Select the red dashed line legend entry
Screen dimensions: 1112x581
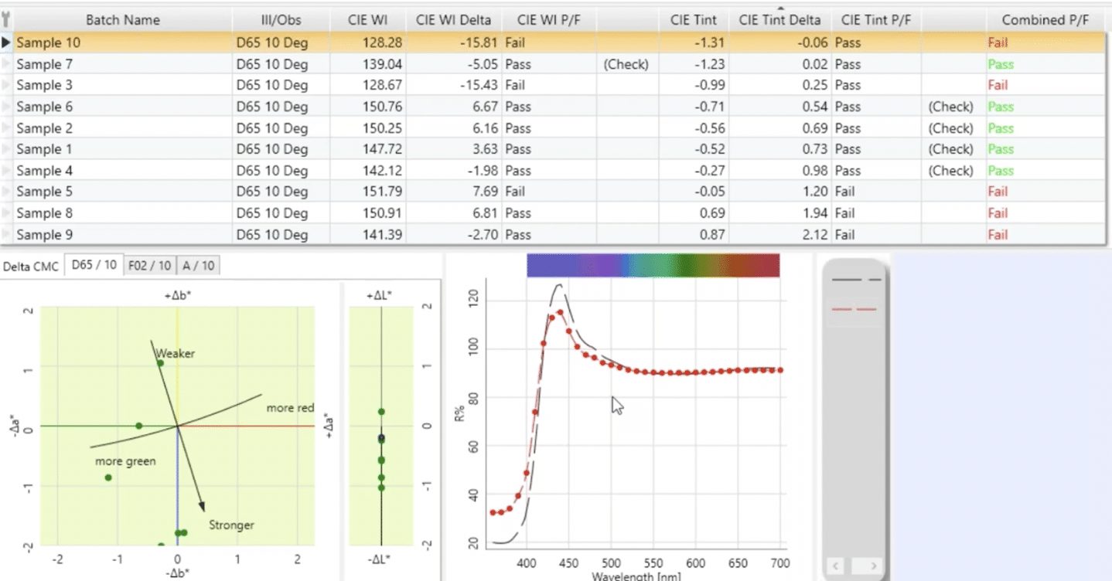(x=854, y=309)
